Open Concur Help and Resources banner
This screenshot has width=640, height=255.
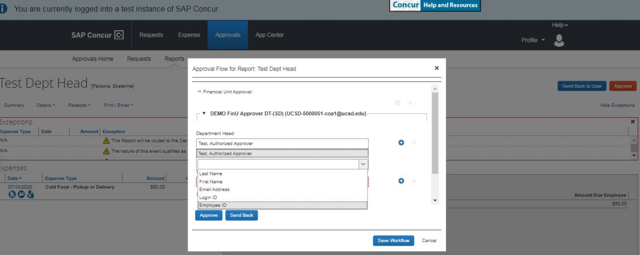tap(434, 5)
